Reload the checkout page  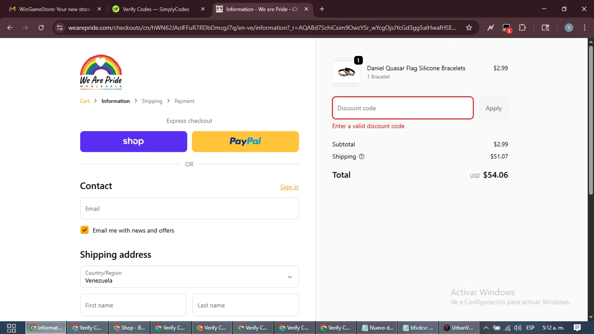(x=41, y=28)
